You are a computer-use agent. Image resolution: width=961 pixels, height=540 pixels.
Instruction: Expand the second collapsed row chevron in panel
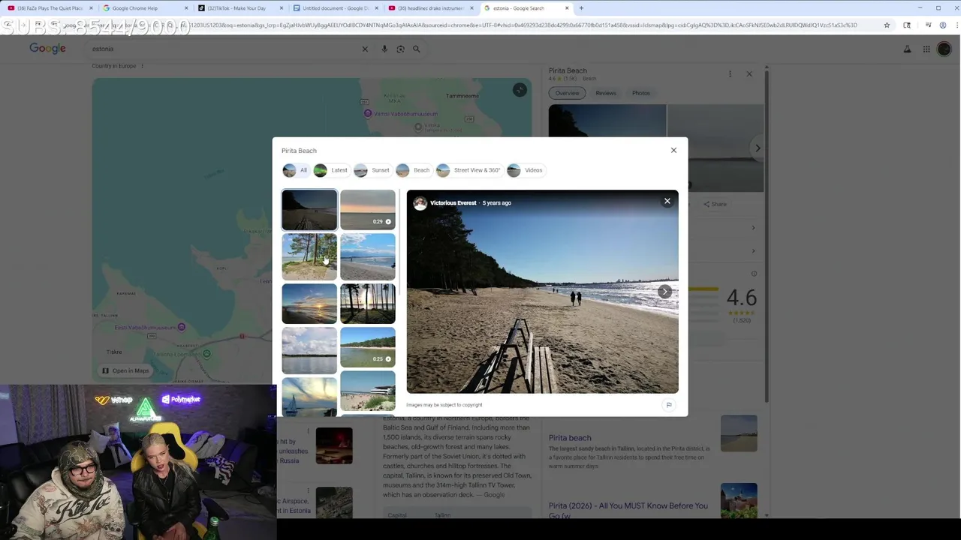tap(753, 250)
